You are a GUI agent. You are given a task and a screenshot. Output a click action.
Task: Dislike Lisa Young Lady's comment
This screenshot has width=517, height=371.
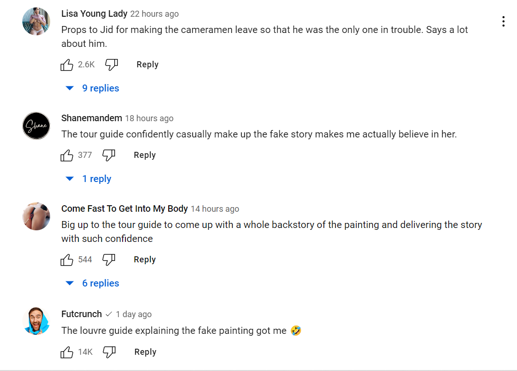pyautogui.click(x=111, y=65)
